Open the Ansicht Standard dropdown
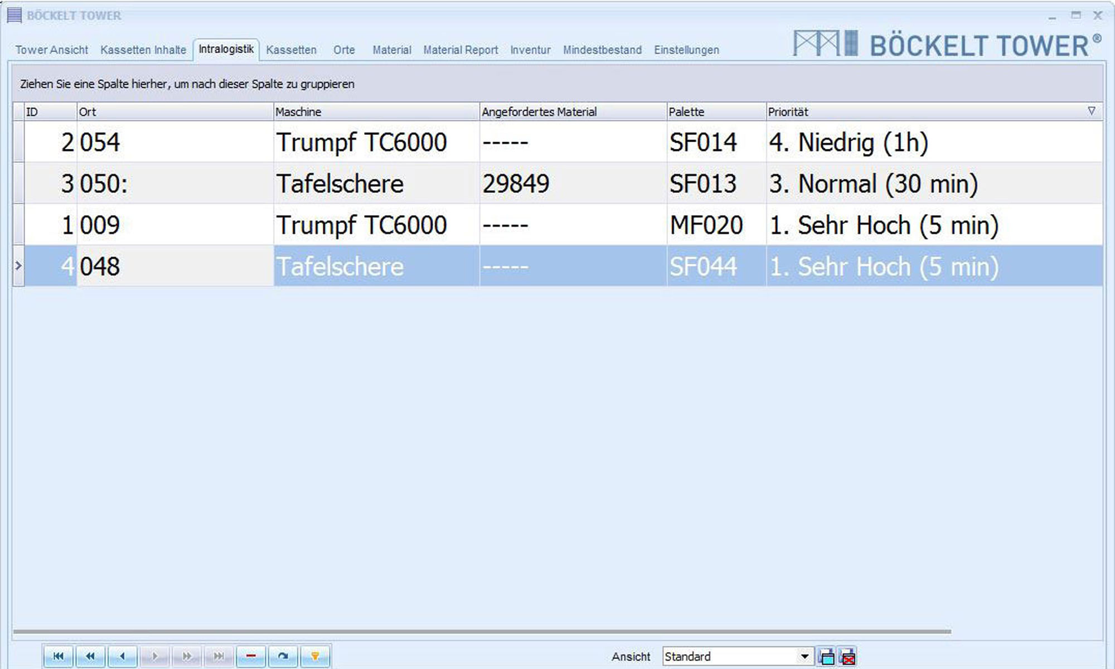Image resolution: width=1115 pixels, height=669 pixels. coord(804,656)
